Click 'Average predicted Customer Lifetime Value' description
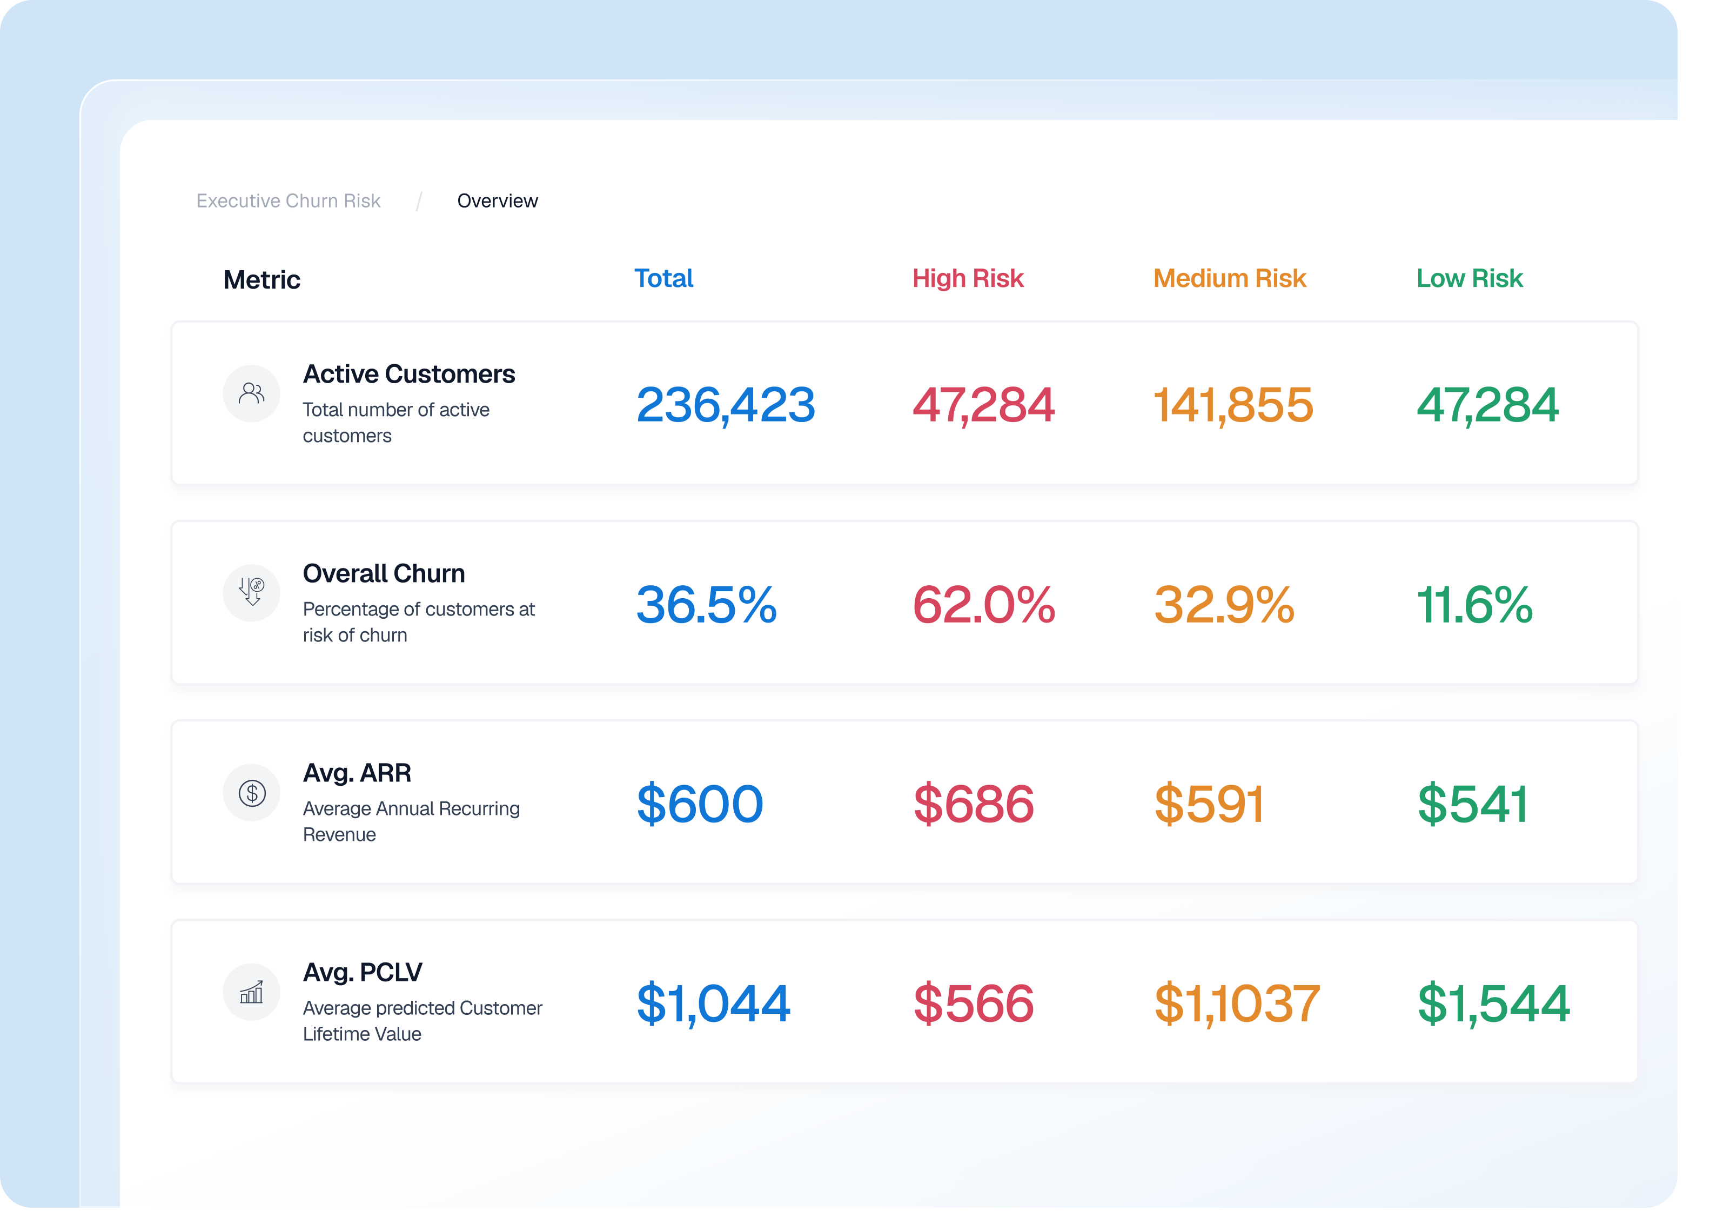This screenshot has width=1710, height=1224. coord(423,1022)
